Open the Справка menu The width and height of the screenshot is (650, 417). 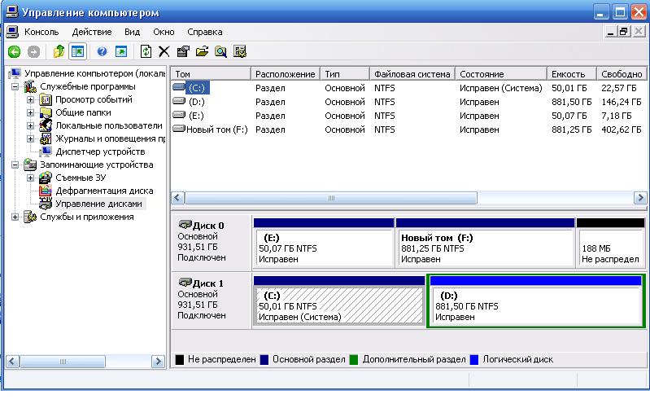(204, 32)
